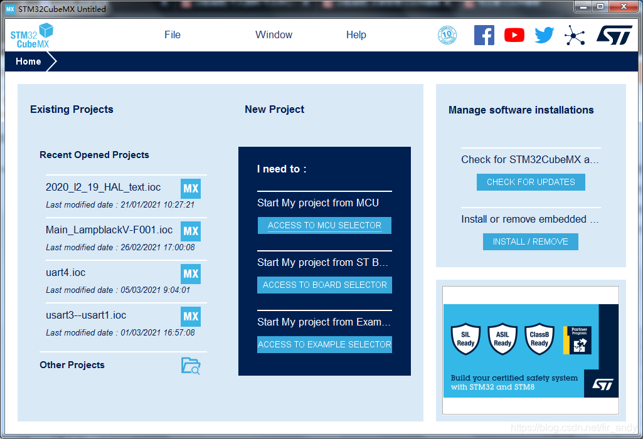The height and width of the screenshot is (439, 643).
Task: Open the 10 years anniversary badge icon
Action: 447,35
